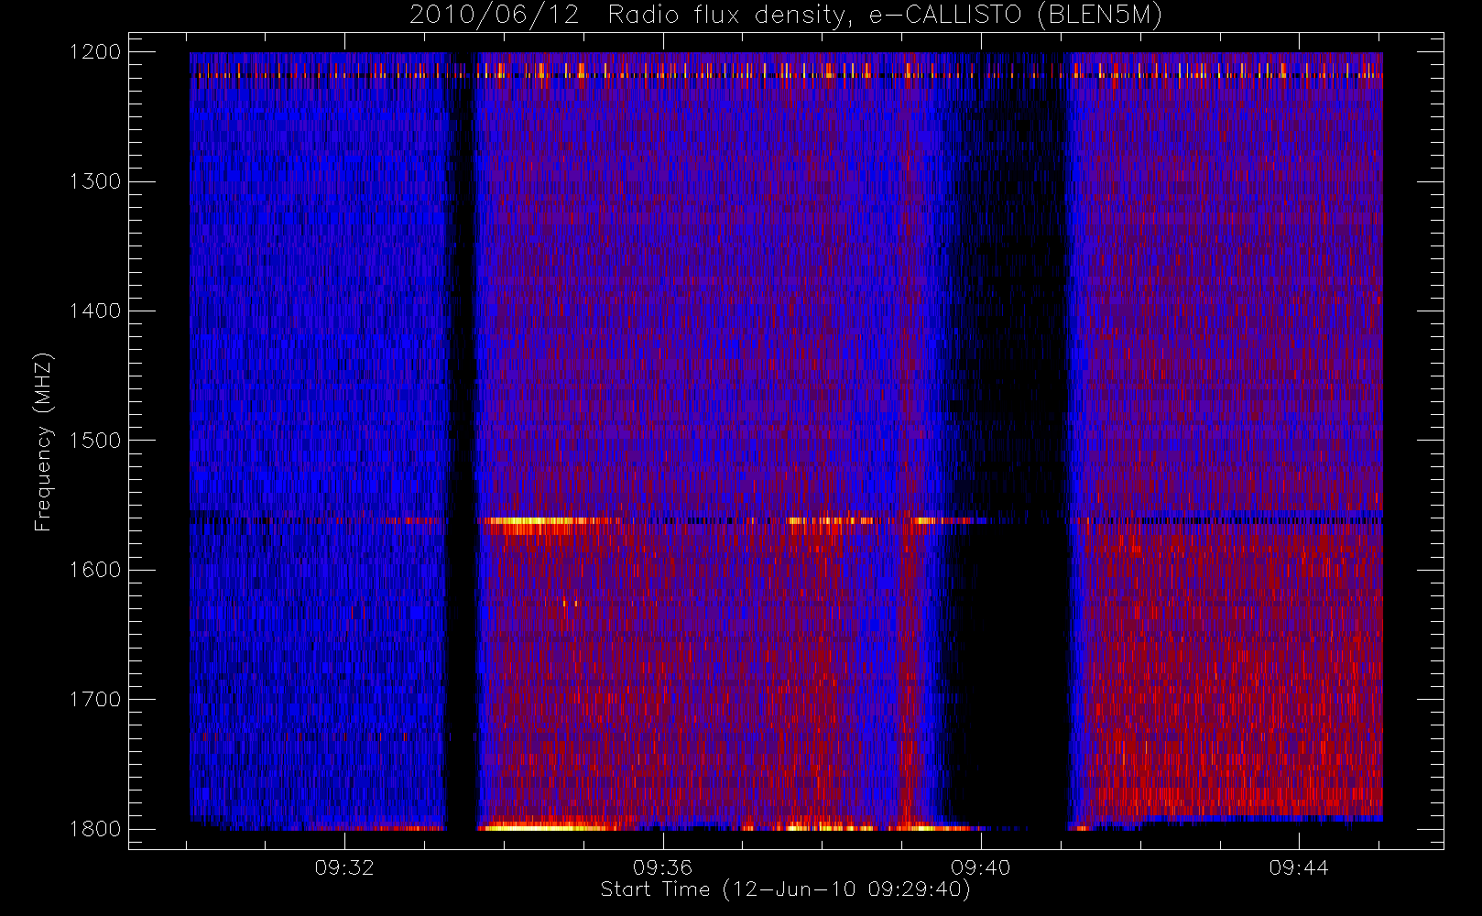This screenshot has height=916, width=1482.
Task: Click the 1500 frequency tick label
Action: [x=96, y=441]
